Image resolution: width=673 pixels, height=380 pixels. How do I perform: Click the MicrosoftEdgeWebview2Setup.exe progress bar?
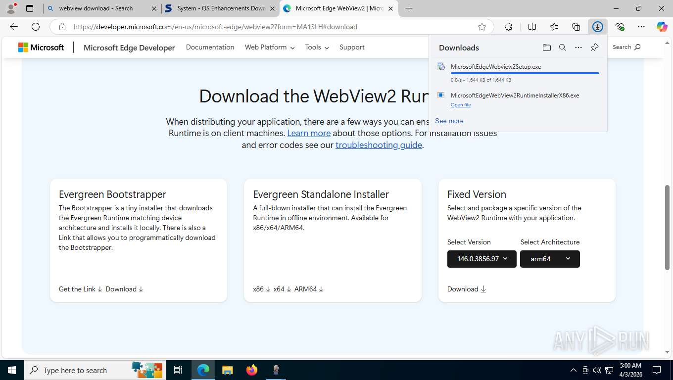(525, 73)
